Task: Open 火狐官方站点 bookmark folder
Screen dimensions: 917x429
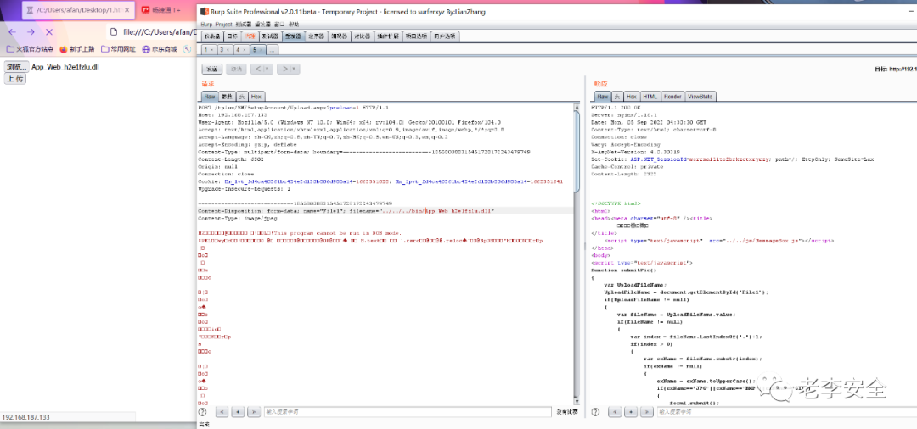Action: pyautogui.click(x=30, y=49)
